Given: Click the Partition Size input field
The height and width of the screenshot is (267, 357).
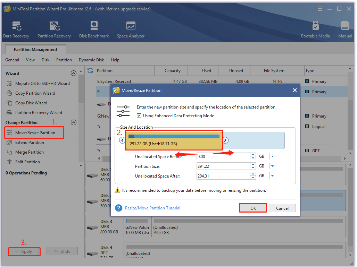Looking at the screenshot, I should coord(223,166).
